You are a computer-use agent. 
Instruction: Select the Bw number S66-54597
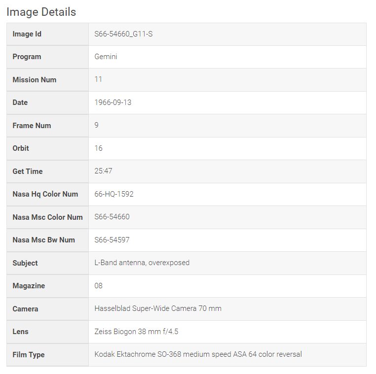[112, 239]
